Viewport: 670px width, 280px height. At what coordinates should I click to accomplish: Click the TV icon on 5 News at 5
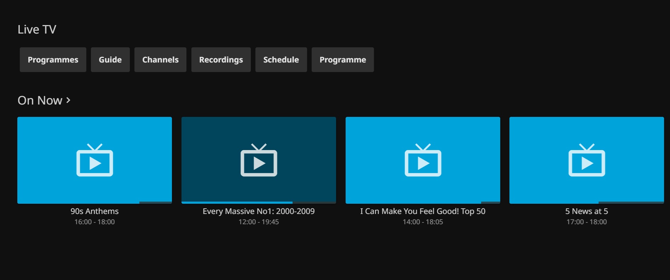click(x=587, y=160)
